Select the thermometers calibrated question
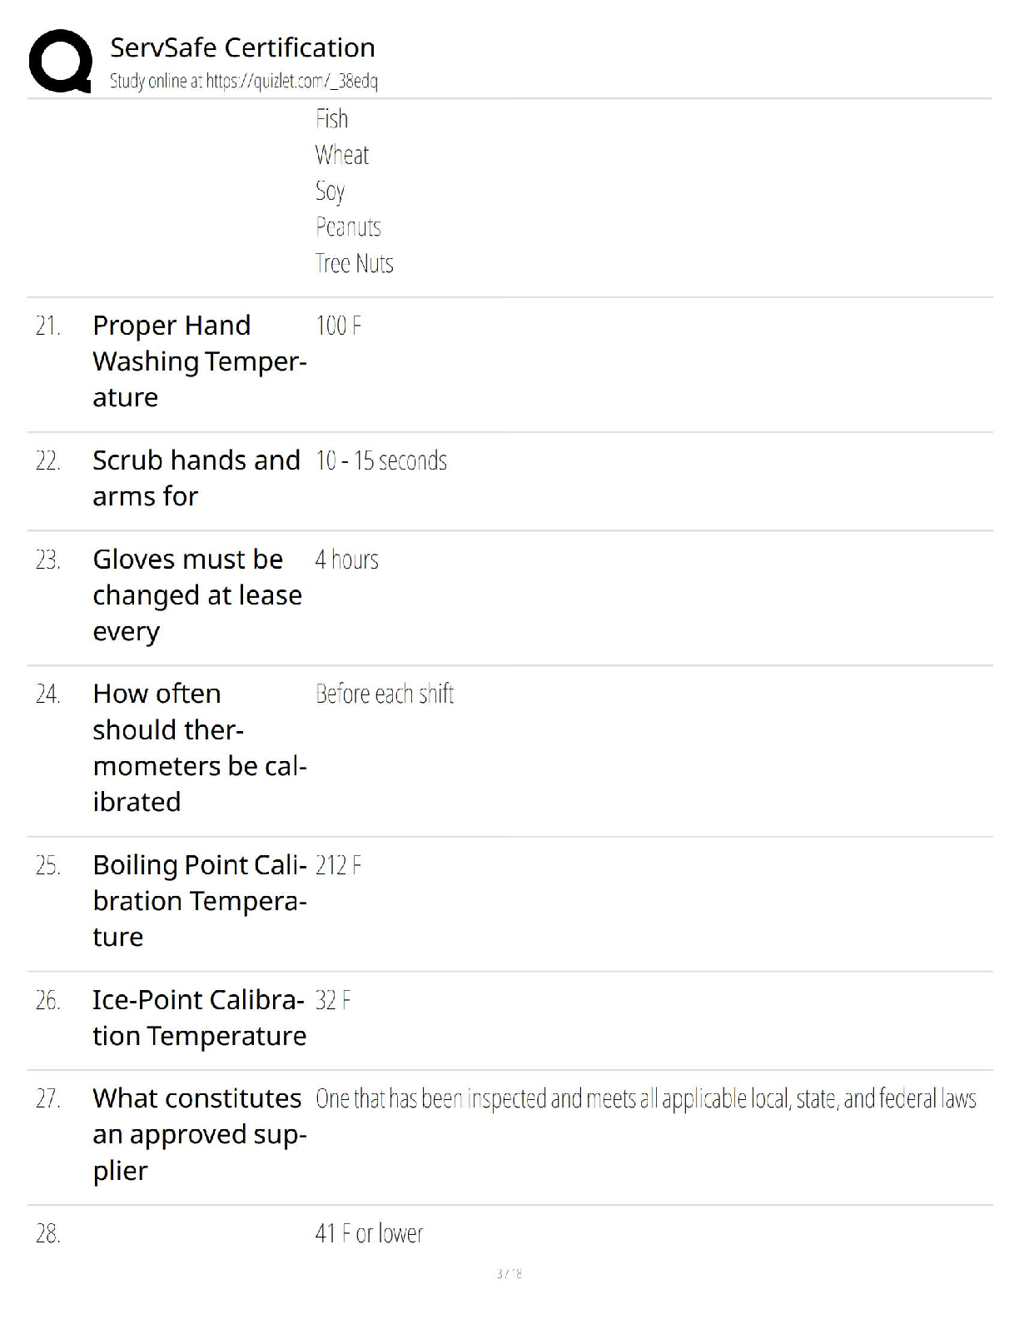 click(200, 748)
